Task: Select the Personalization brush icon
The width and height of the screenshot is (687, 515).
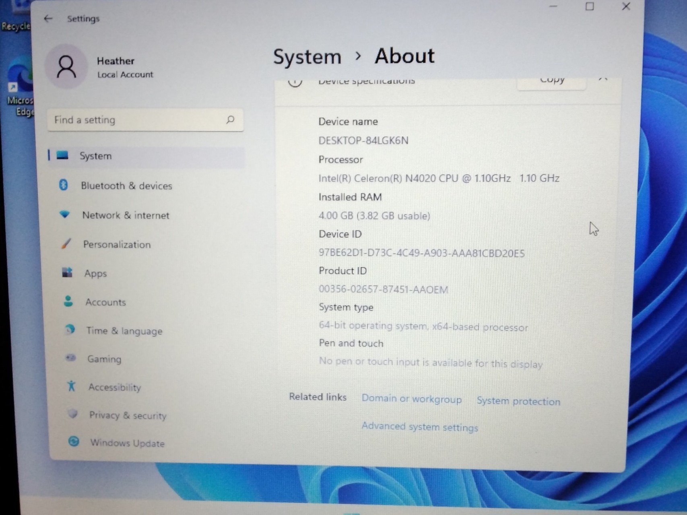Action: (66, 243)
